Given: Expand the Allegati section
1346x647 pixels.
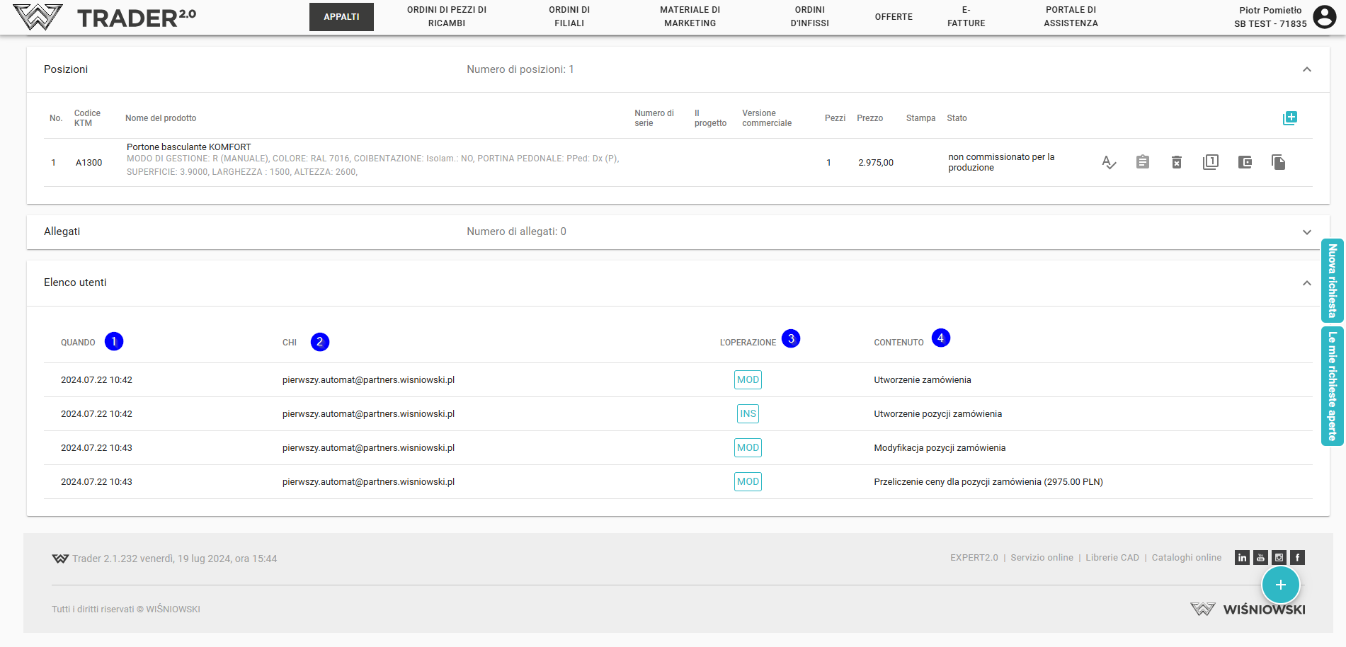Looking at the screenshot, I should click(x=1306, y=232).
